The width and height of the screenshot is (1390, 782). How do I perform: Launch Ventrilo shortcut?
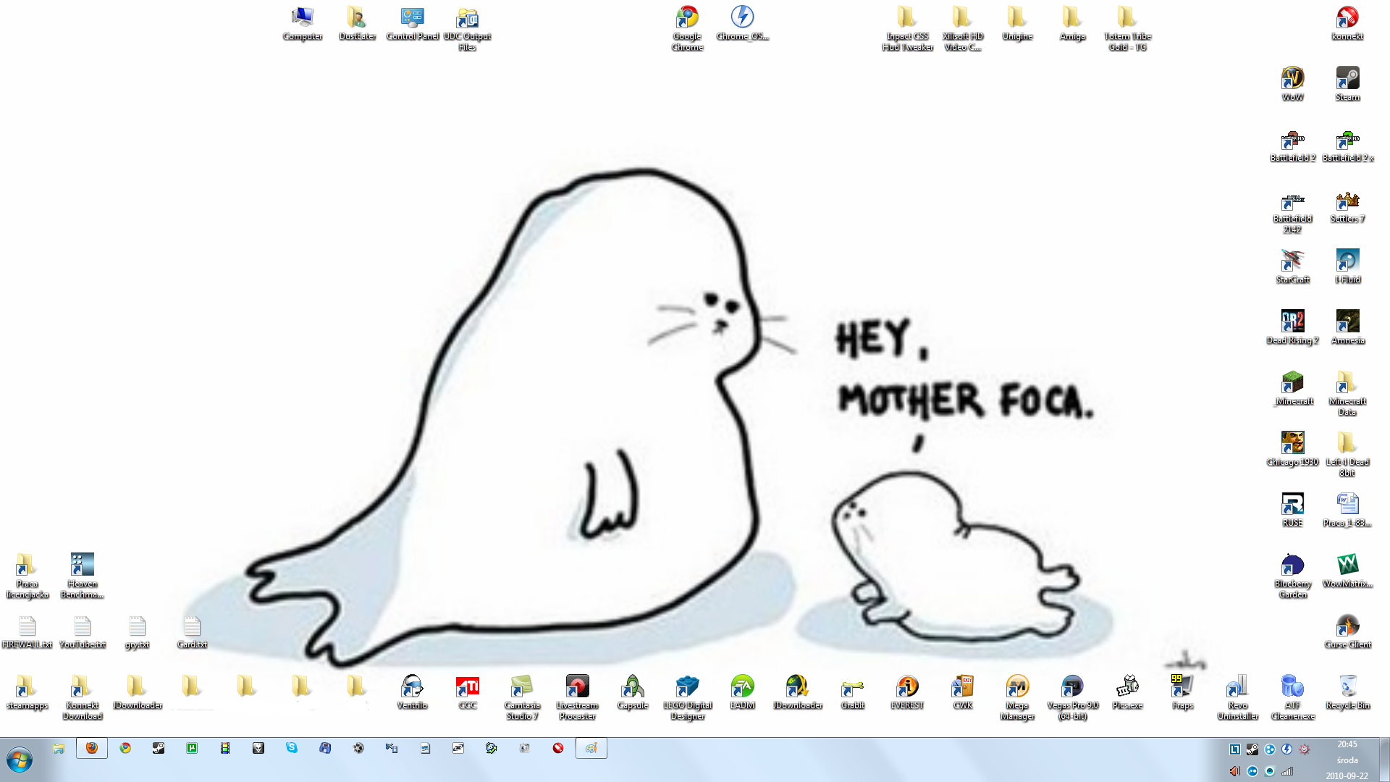tap(413, 693)
